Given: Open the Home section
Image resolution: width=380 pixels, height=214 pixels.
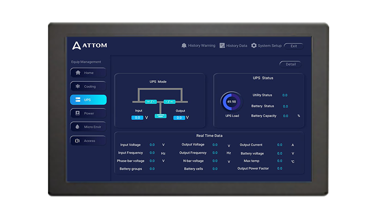Looking at the screenshot, I should tap(88, 73).
